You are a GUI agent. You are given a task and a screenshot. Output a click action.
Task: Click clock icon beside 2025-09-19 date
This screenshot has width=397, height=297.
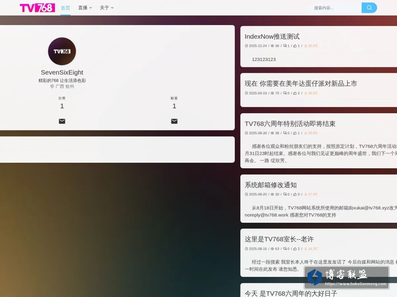(246, 93)
